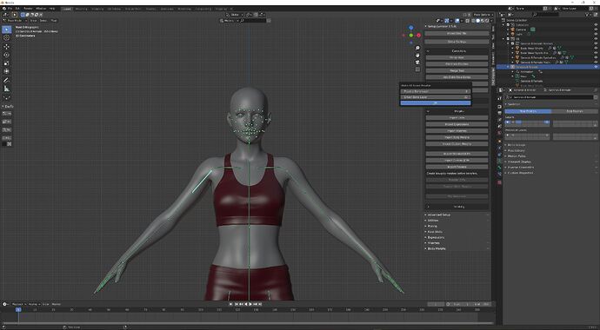Select the 3D Cursor tool
The width and height of the screenshot is (600, 330).
(6, 38)
